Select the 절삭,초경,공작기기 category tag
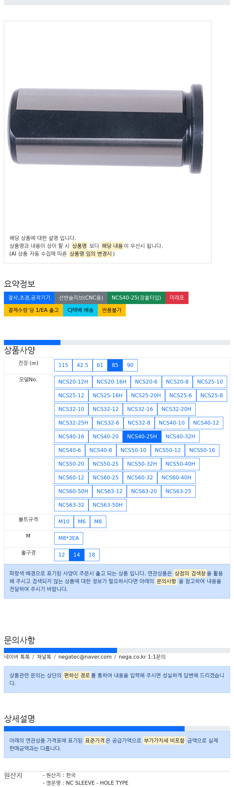Screen dimensions: 234x787 coord(29,298)
